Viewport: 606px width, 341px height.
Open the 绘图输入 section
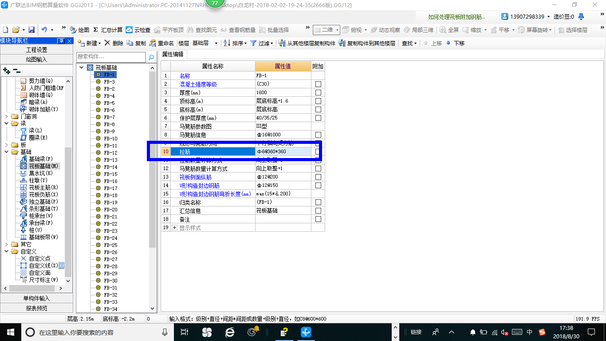[x=36, y=59]
